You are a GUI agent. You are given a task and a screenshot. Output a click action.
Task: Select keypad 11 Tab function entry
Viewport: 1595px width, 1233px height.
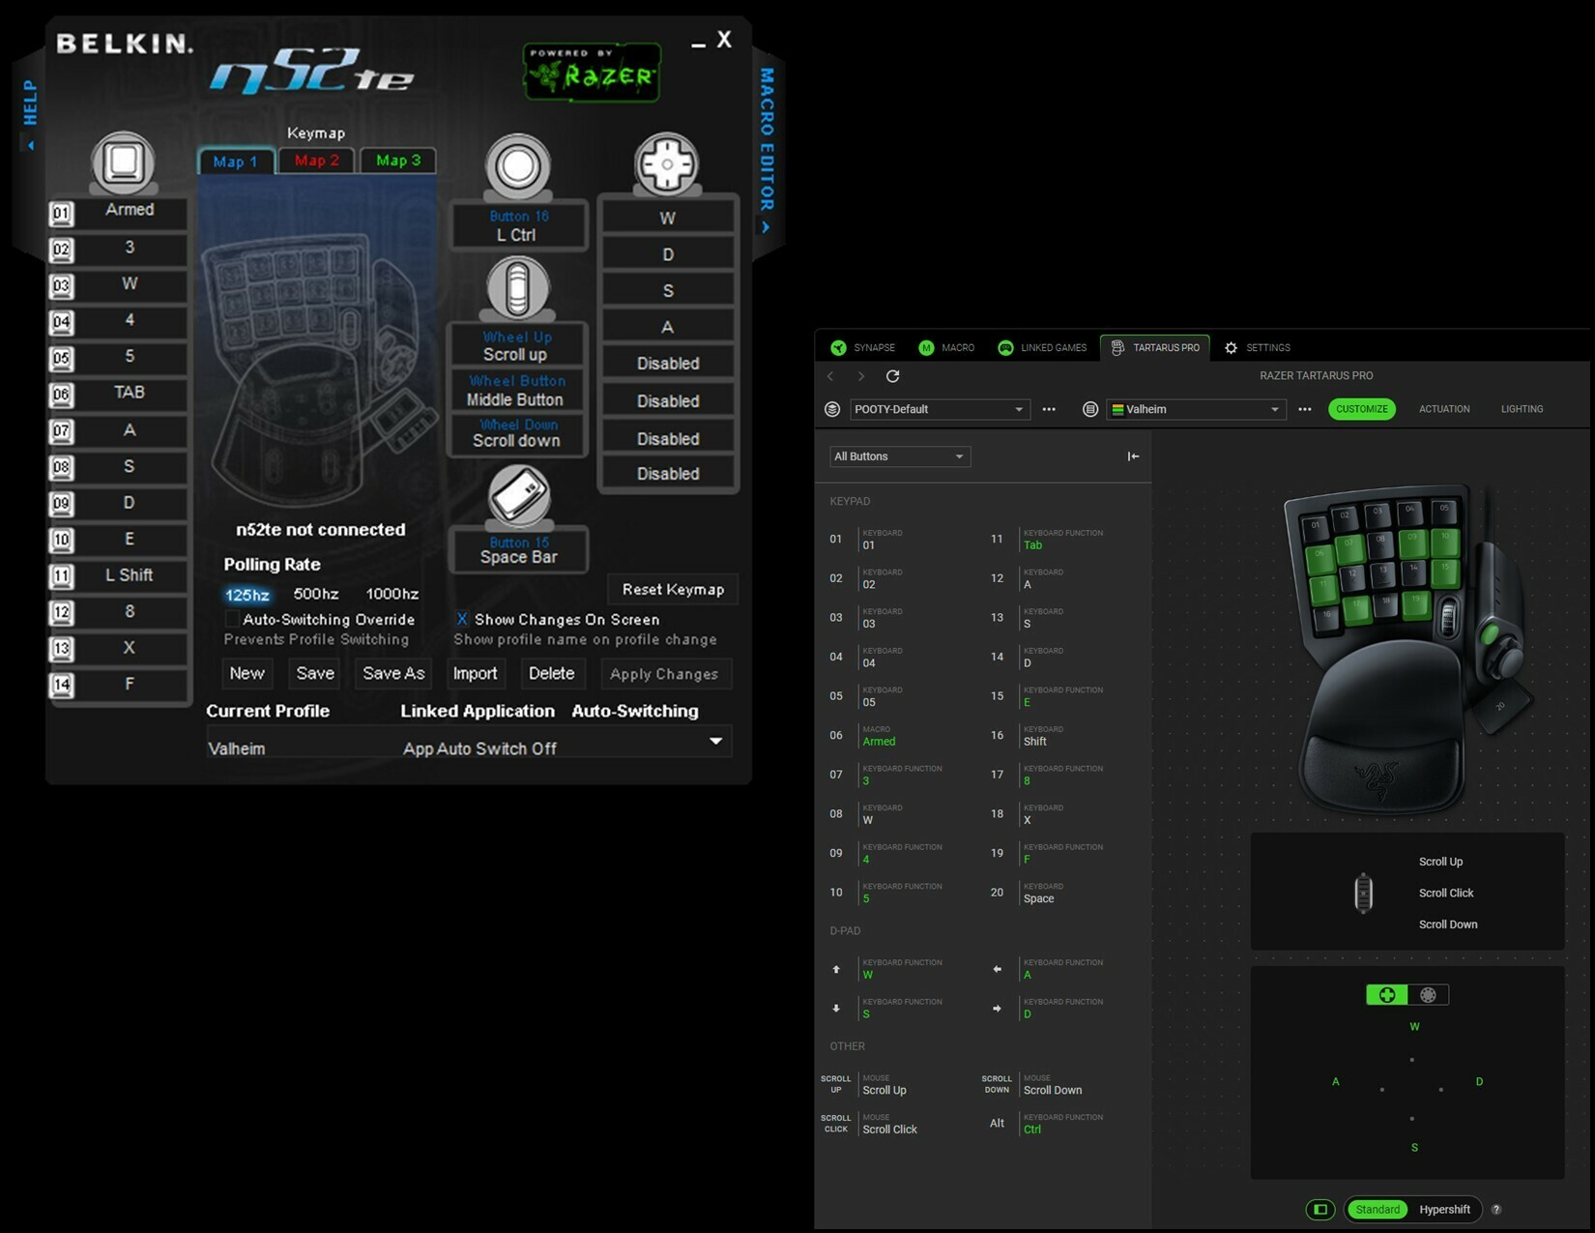1060,540
